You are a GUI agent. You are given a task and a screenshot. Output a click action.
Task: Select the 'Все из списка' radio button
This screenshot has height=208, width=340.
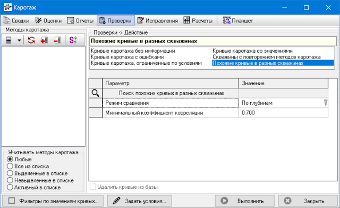(x=10, y=167)
